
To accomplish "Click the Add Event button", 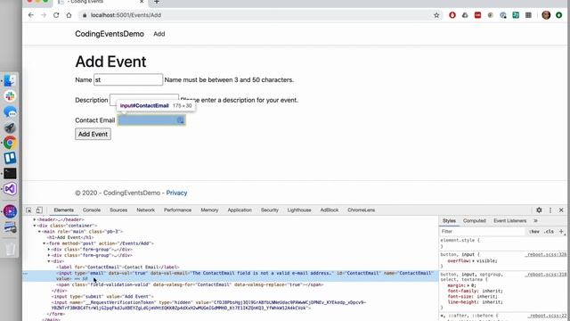I will click(93, 134).
